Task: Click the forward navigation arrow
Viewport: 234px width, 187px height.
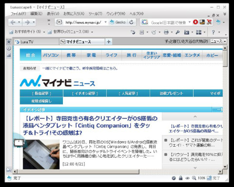Action: tap(27, 22)
